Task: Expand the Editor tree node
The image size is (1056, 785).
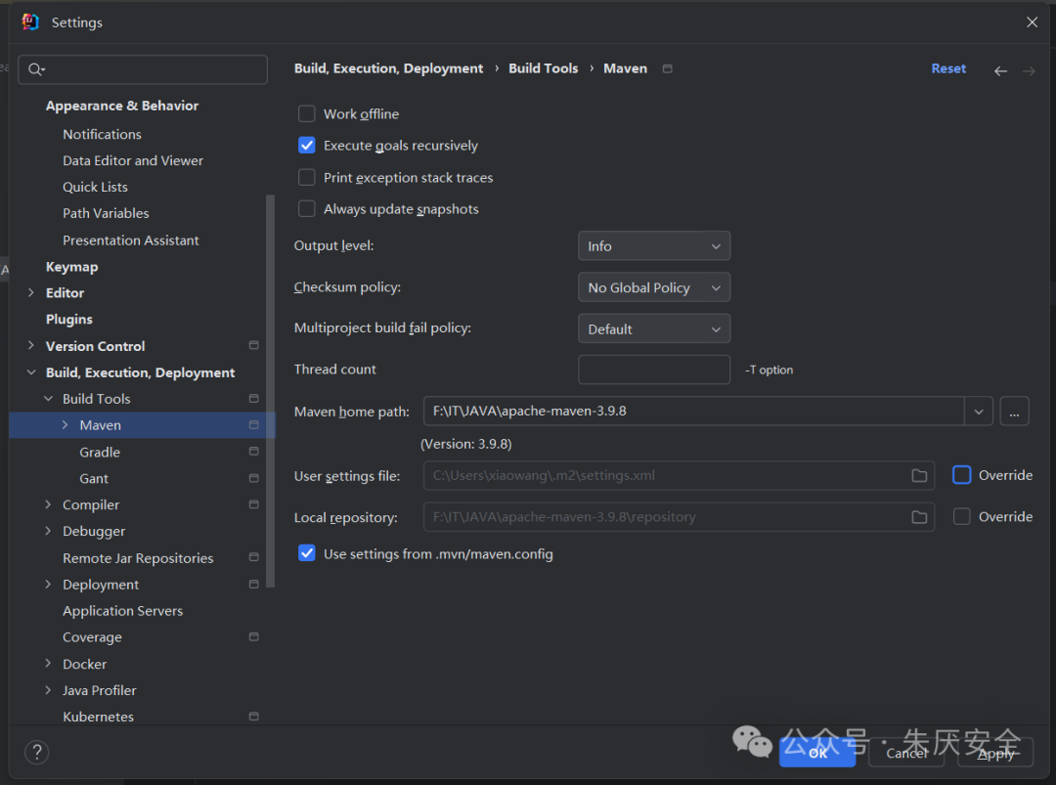Action: coord(31,293)
